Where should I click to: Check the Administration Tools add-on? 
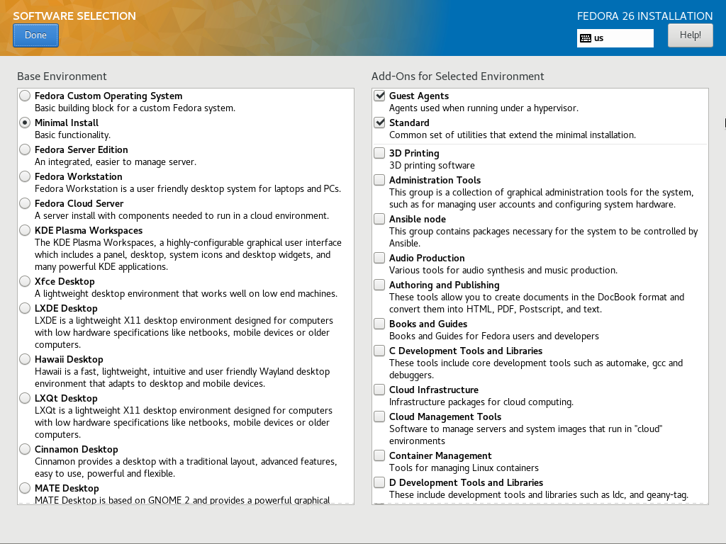[380, 180]
